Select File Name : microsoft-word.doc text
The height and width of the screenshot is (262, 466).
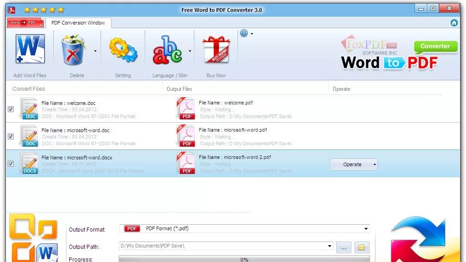pyautogui.click(x=76, y=130)
